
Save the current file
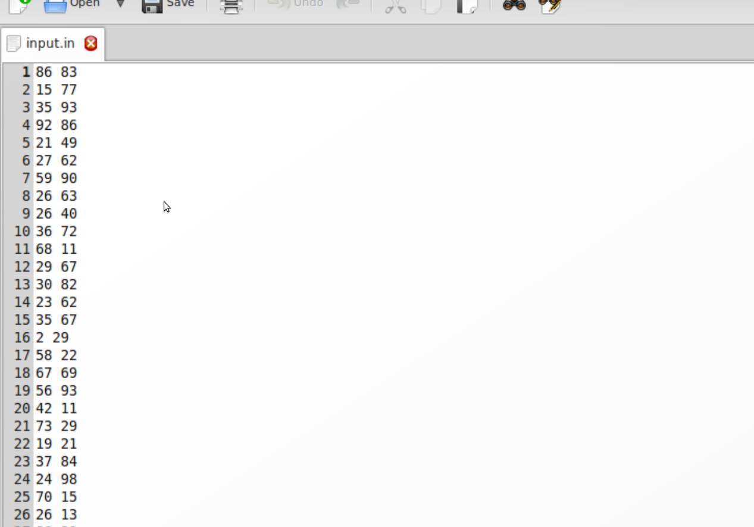tap(168, 5)
